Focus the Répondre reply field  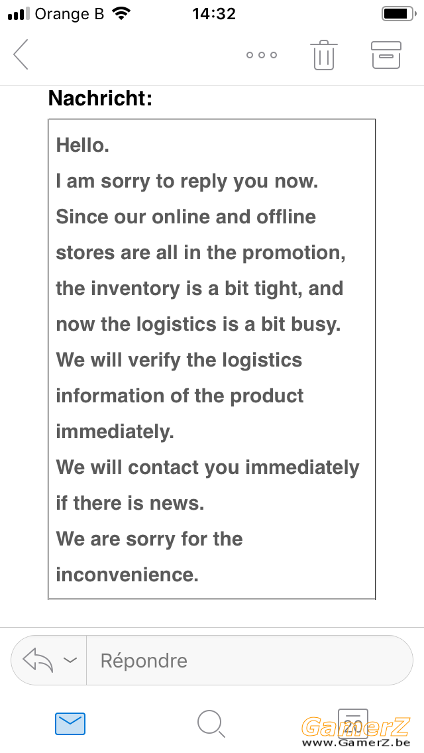click(249, 660)
